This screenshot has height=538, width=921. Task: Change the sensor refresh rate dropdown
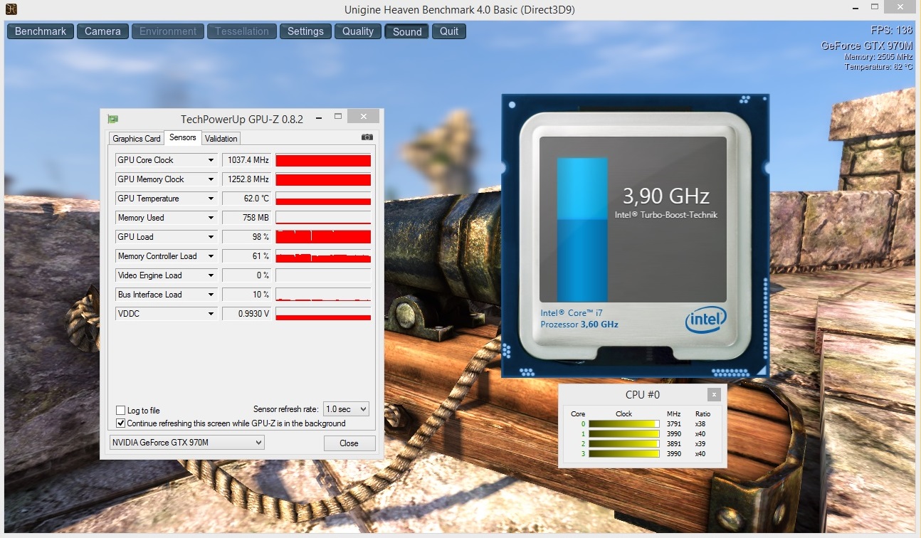pos(346,409)
